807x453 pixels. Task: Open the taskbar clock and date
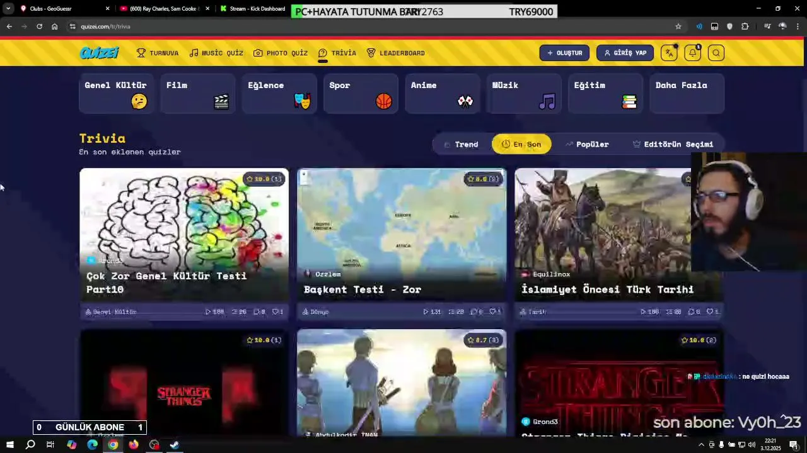click(770, 445)
